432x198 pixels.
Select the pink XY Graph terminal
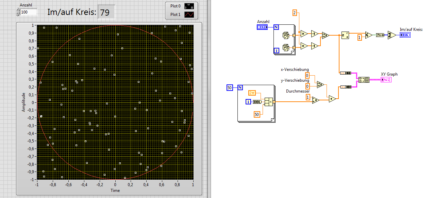coord(386,80)
